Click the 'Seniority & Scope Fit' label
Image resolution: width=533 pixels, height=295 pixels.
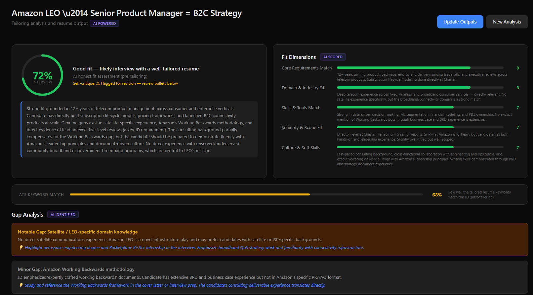pos(302,128)
